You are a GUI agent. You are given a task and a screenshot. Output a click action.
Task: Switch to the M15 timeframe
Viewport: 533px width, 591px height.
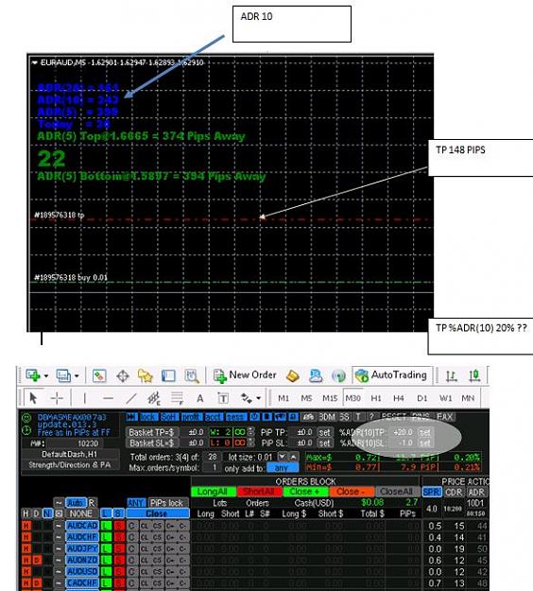[330, 398]
